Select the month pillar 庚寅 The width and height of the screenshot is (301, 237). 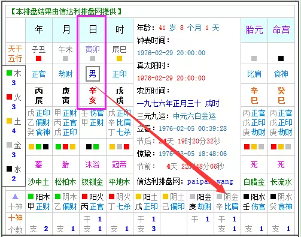[x=66, y=95]
